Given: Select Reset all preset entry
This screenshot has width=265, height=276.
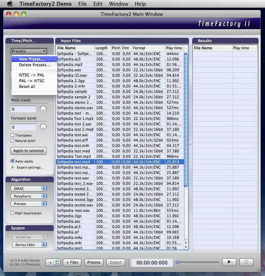Looking at the screenshot, I should coord(34,87).
